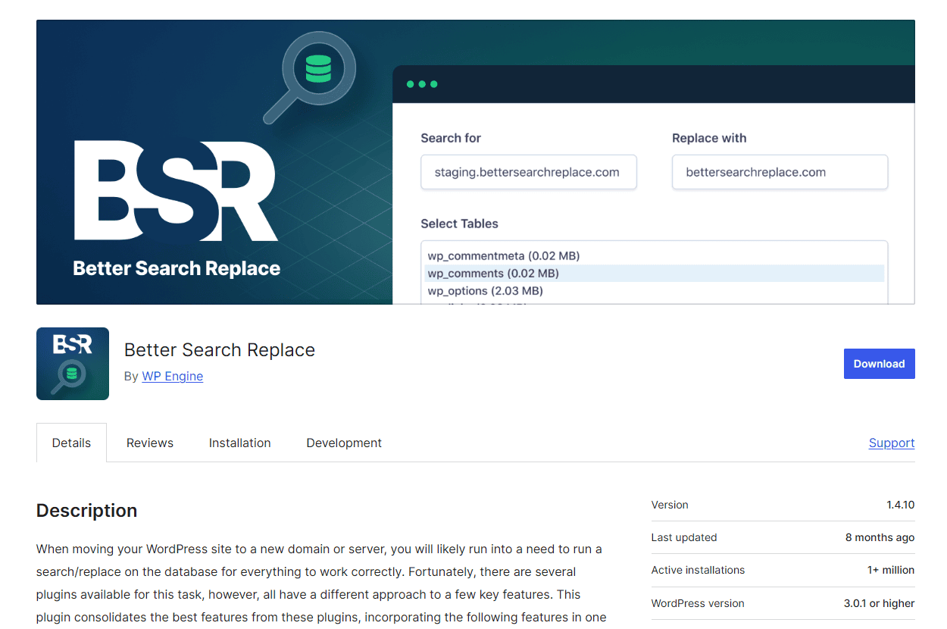Open the Development tab

(x=344, y=443)
